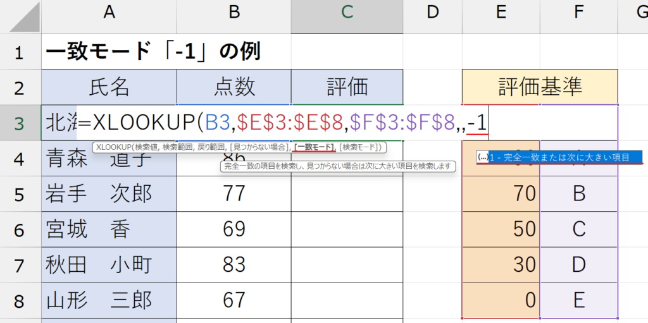The height and width of the screenshot is (323, 648).
Task: Click criteria value 70
Action: click(x=501, y=193)
